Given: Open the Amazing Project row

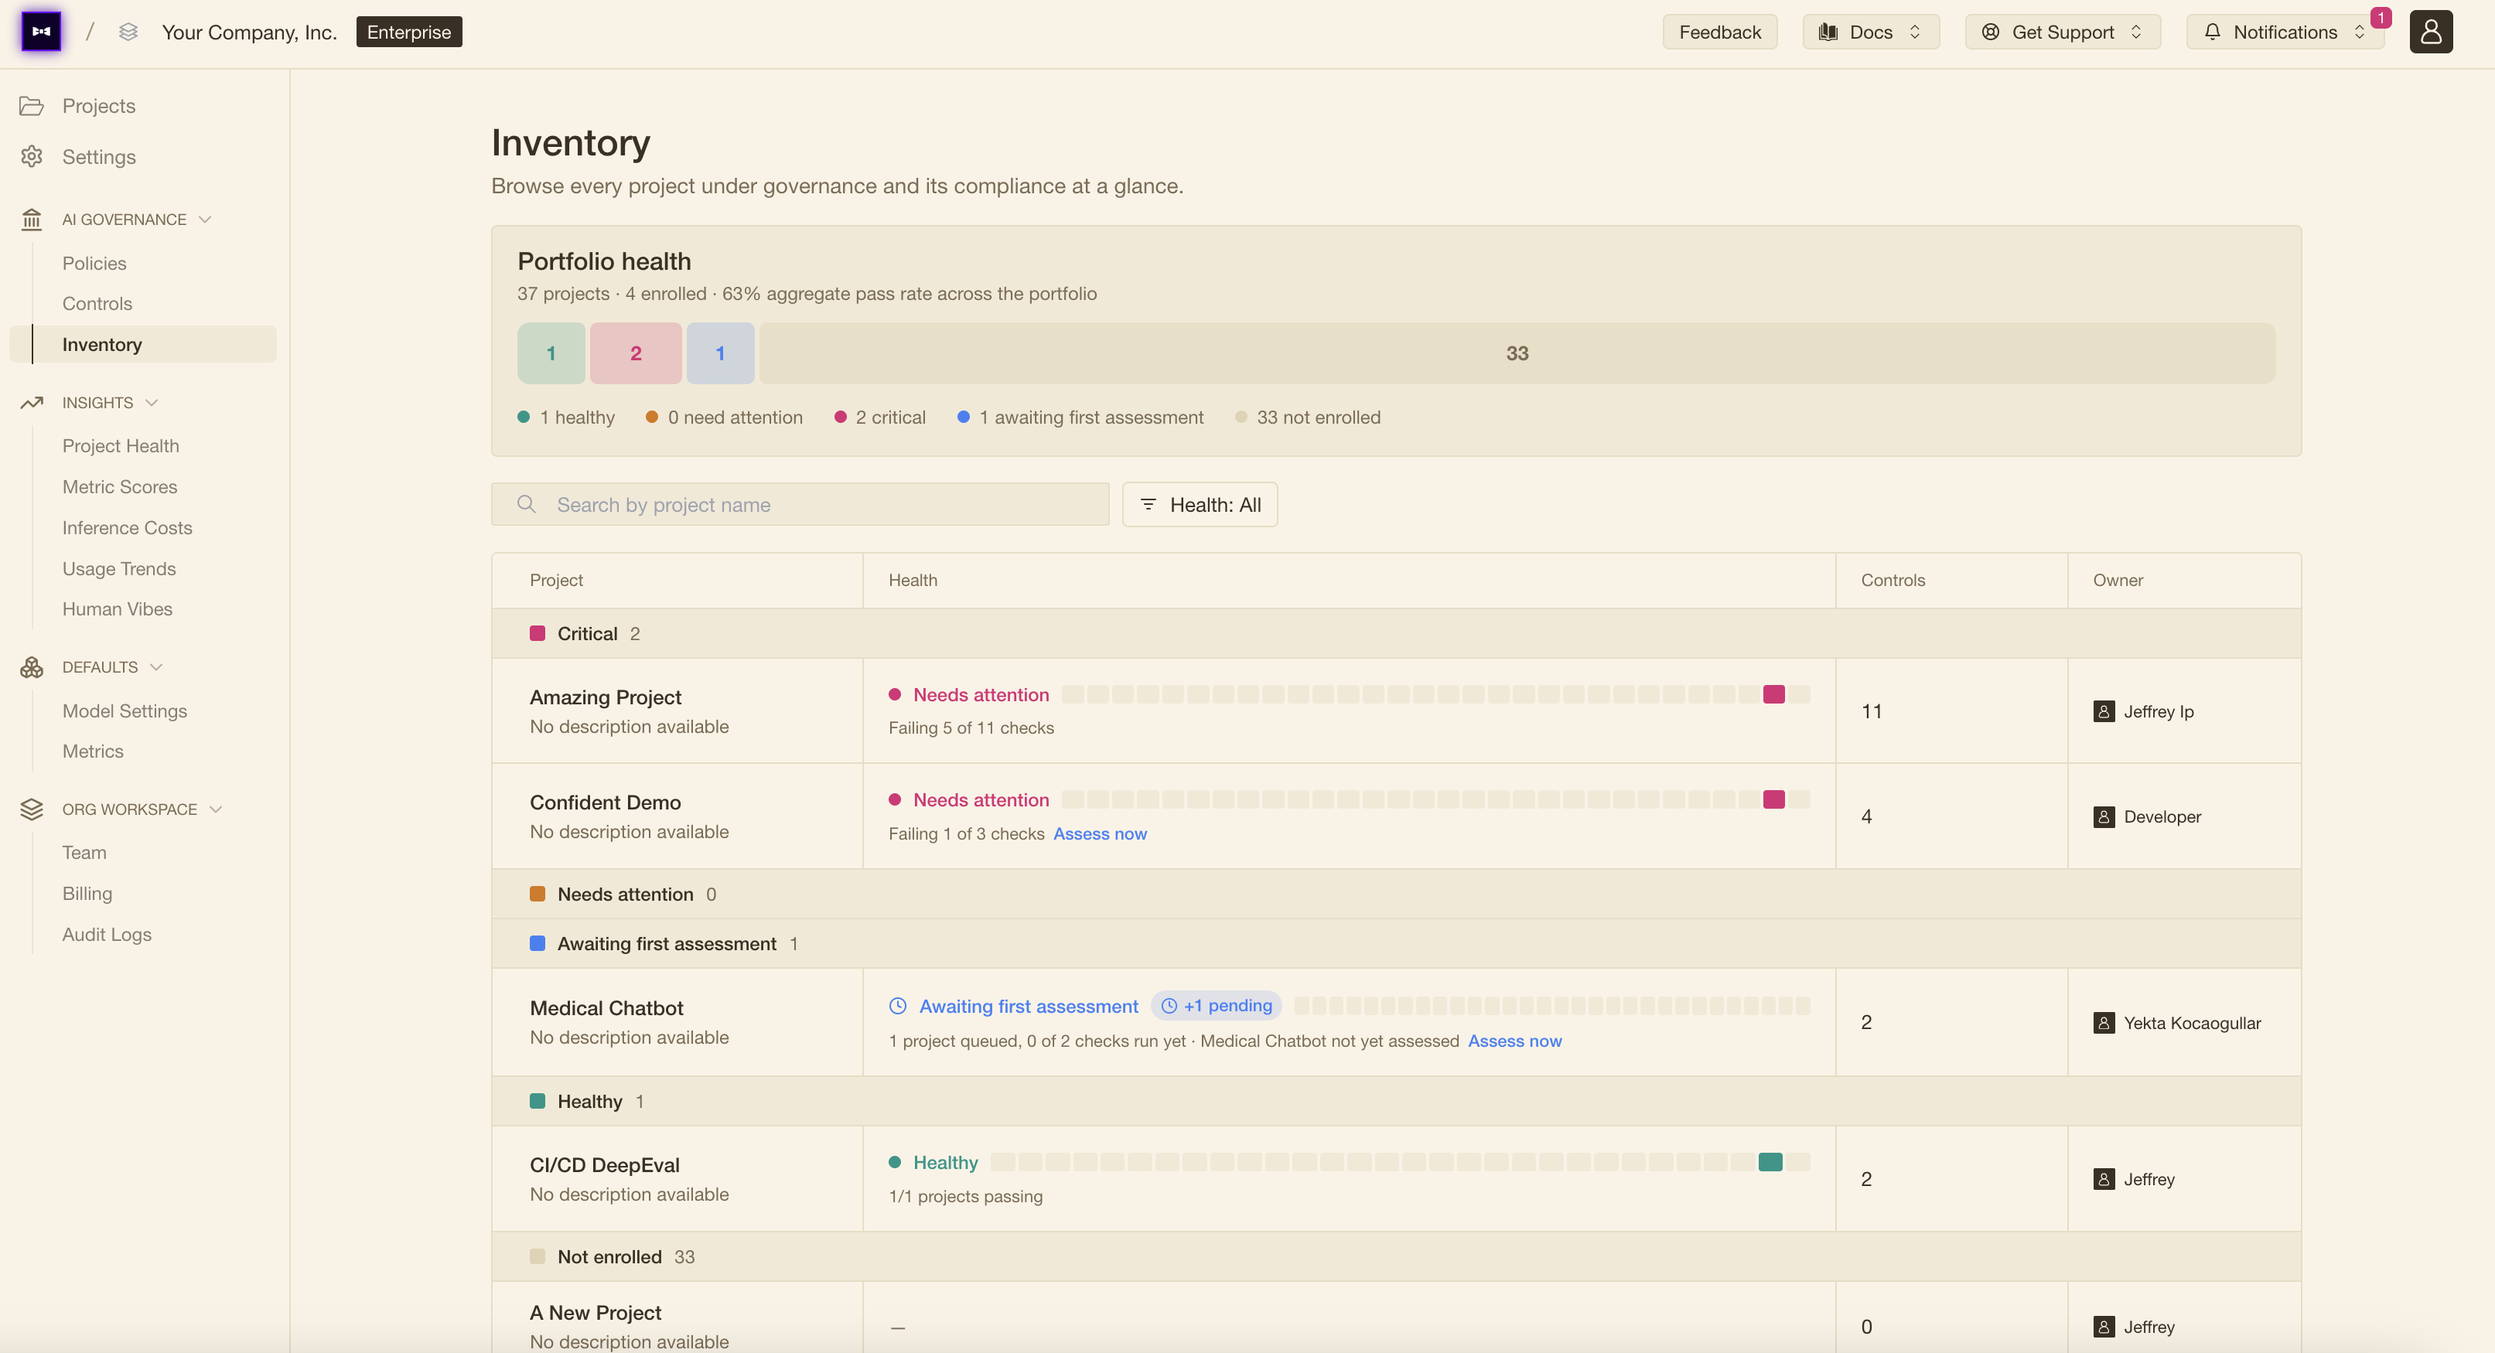Looking at the screenshot, I should (x=1396, y=711).
